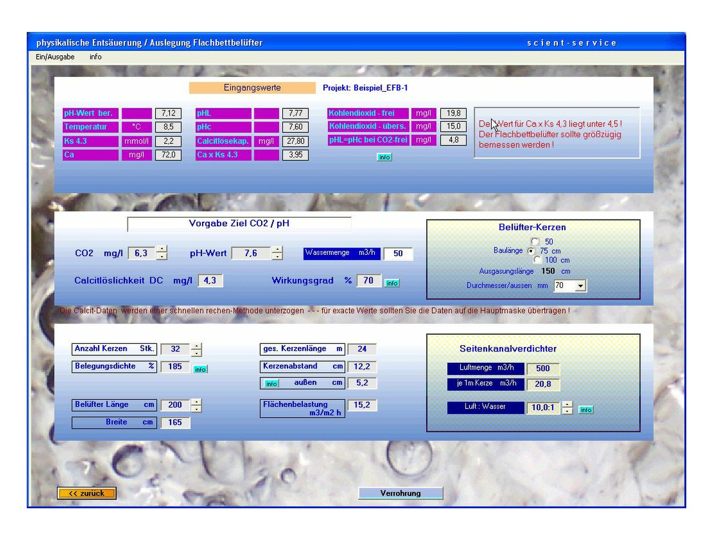Click the Calcitlöslichkeit DC value field
The height and width of the screenshot is (535, 713).
210,281
